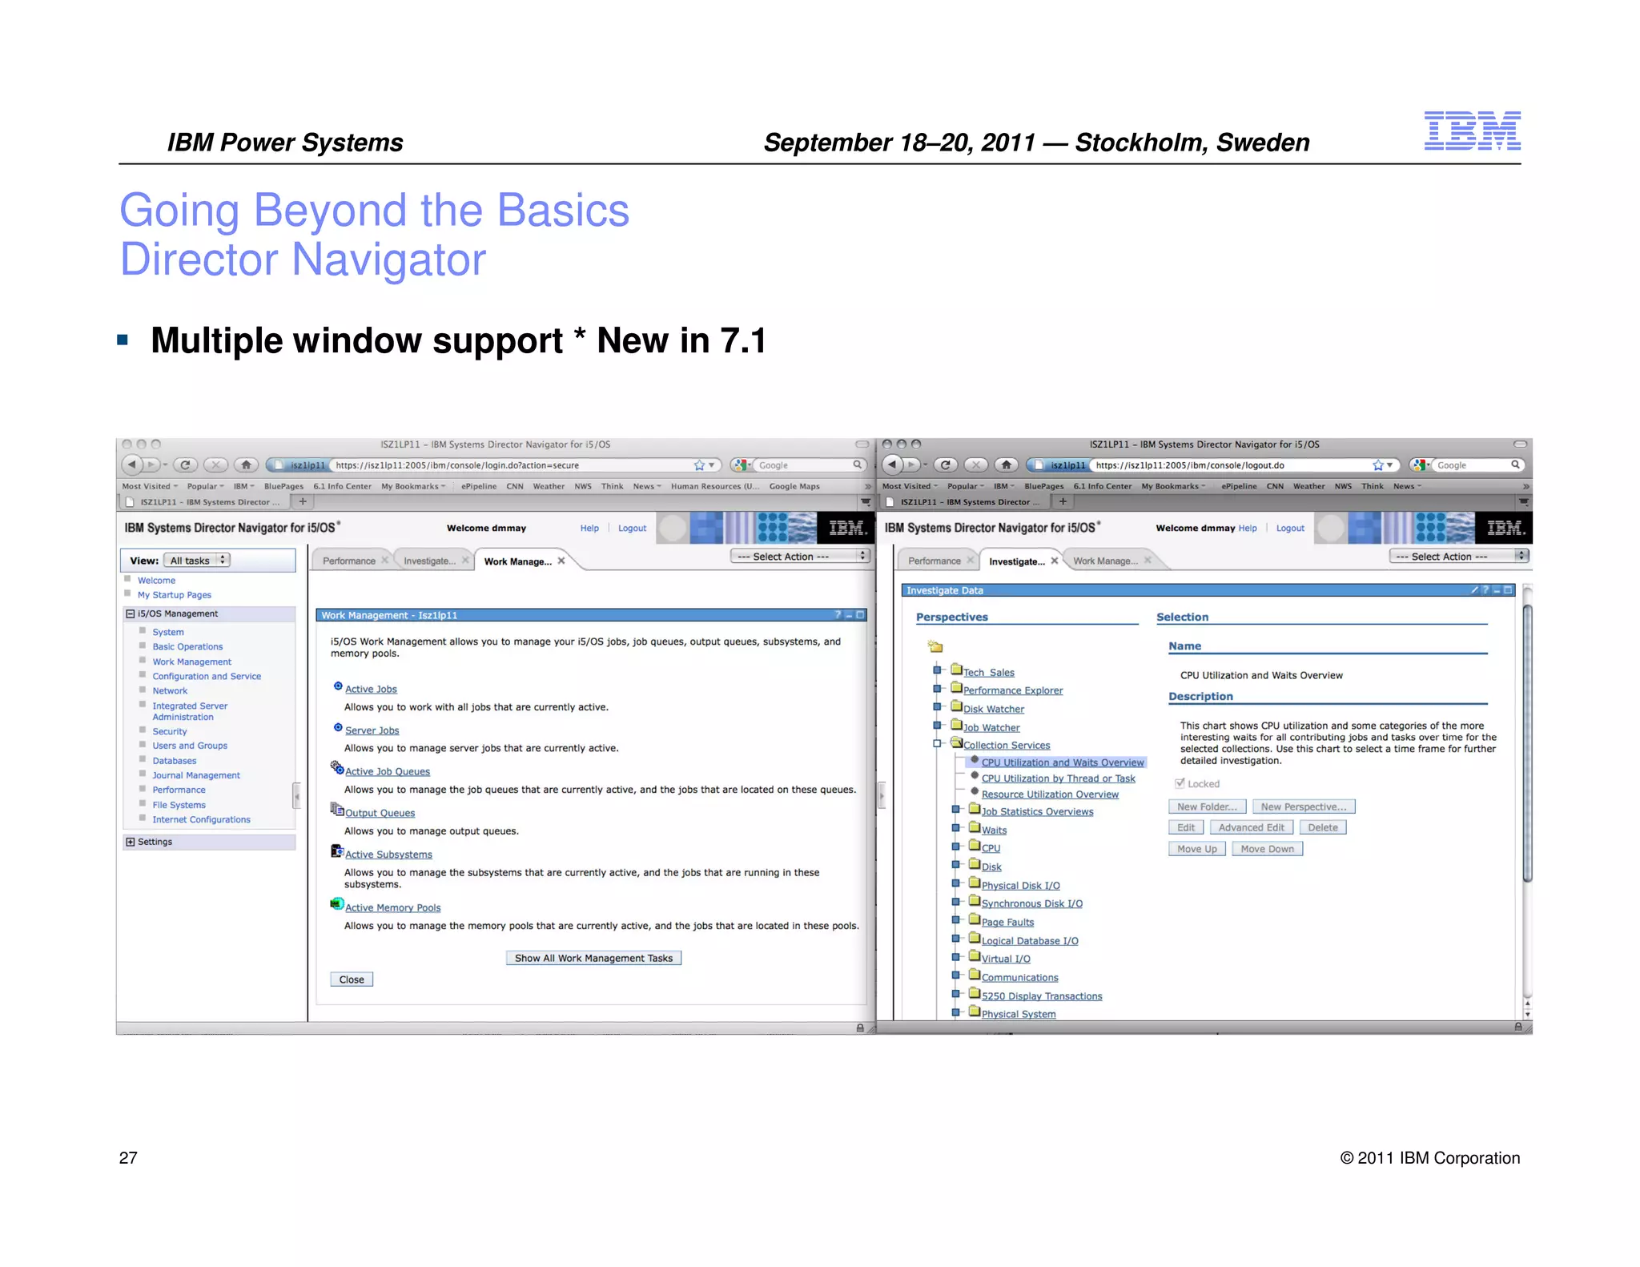Click stop icon in left browser window

(x=215, y=465)
